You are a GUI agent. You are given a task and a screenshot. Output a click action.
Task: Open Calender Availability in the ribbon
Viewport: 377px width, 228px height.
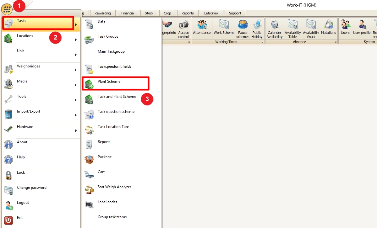click(x=275, y=29)
